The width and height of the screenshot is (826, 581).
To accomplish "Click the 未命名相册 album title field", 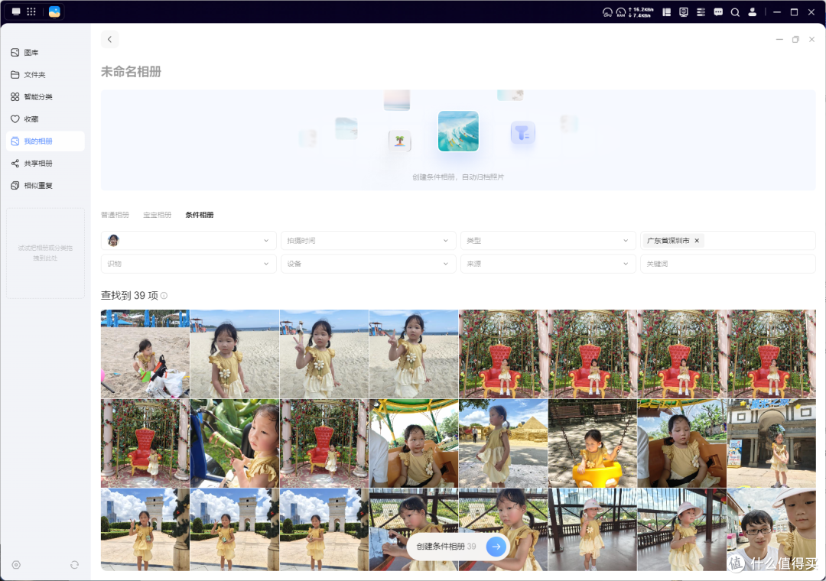I will (132, 72).
